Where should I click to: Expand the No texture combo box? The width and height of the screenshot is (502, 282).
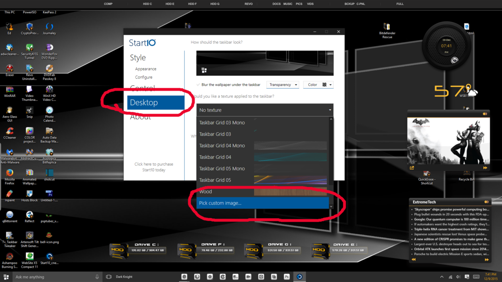pyautogui.click(x=265, y=110)
